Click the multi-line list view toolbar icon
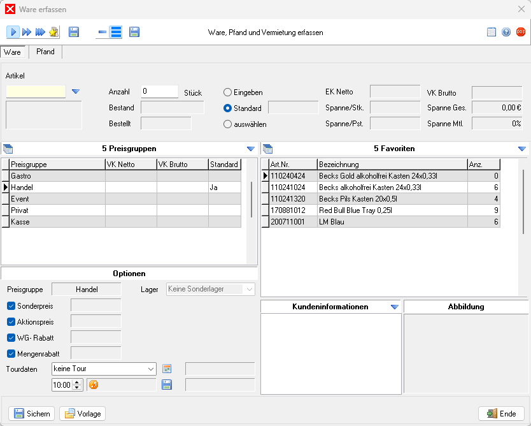 pyautogui.click(x=116, y=32)
